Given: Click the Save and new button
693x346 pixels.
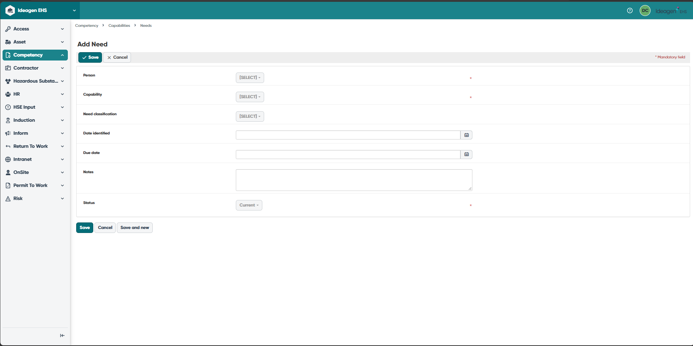Looking at the screenshot, I should click(135, 228).
